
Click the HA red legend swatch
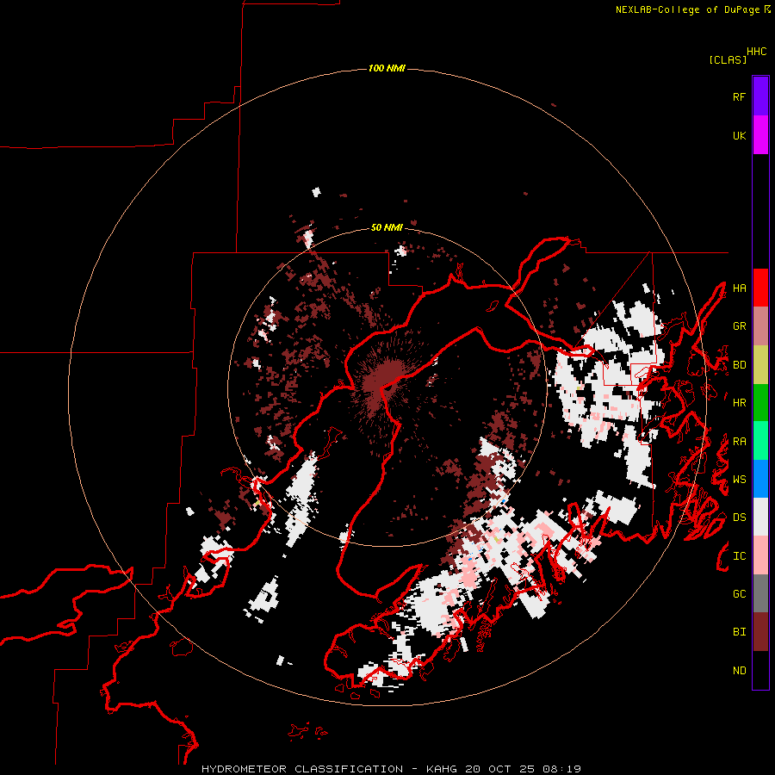(760, 288)
